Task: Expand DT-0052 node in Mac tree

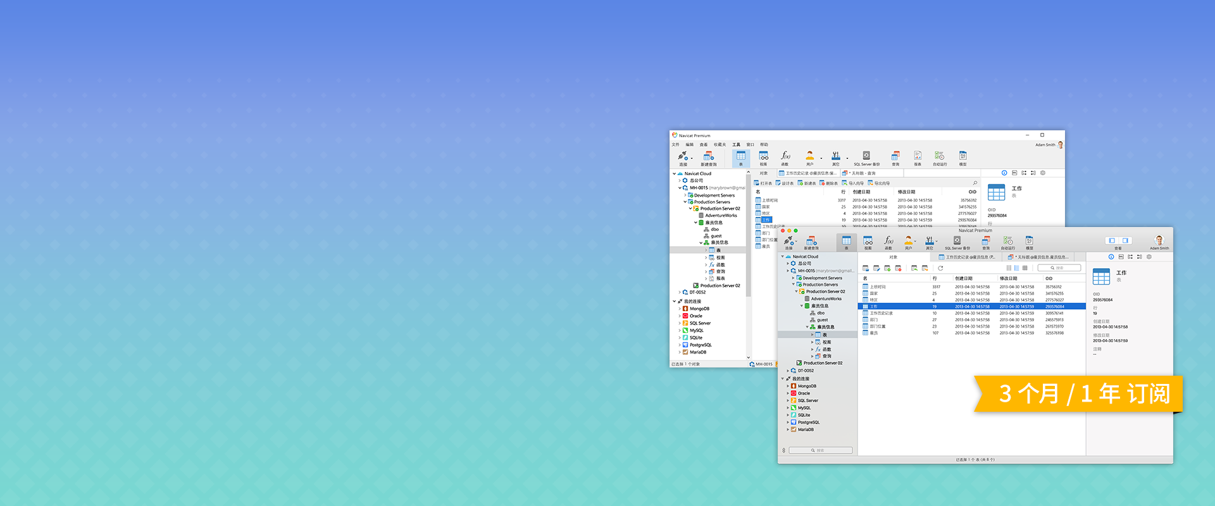Action: click(x=788, y=371)
